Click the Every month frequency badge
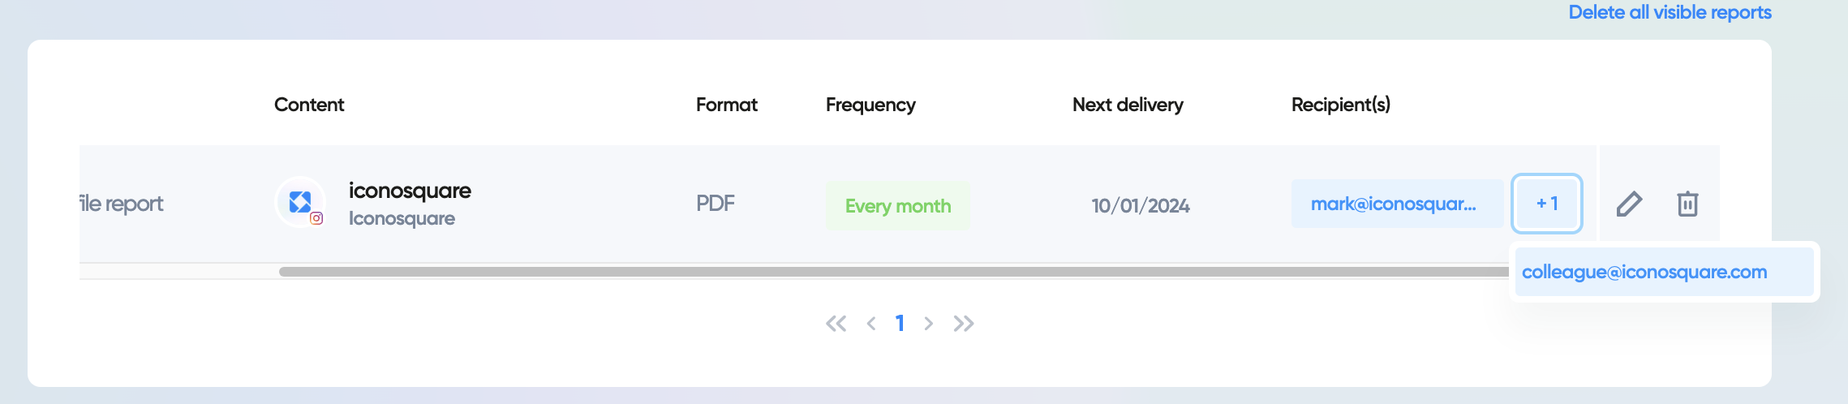Viewport: 1848px width, 404px height. (x=898, y=206)
